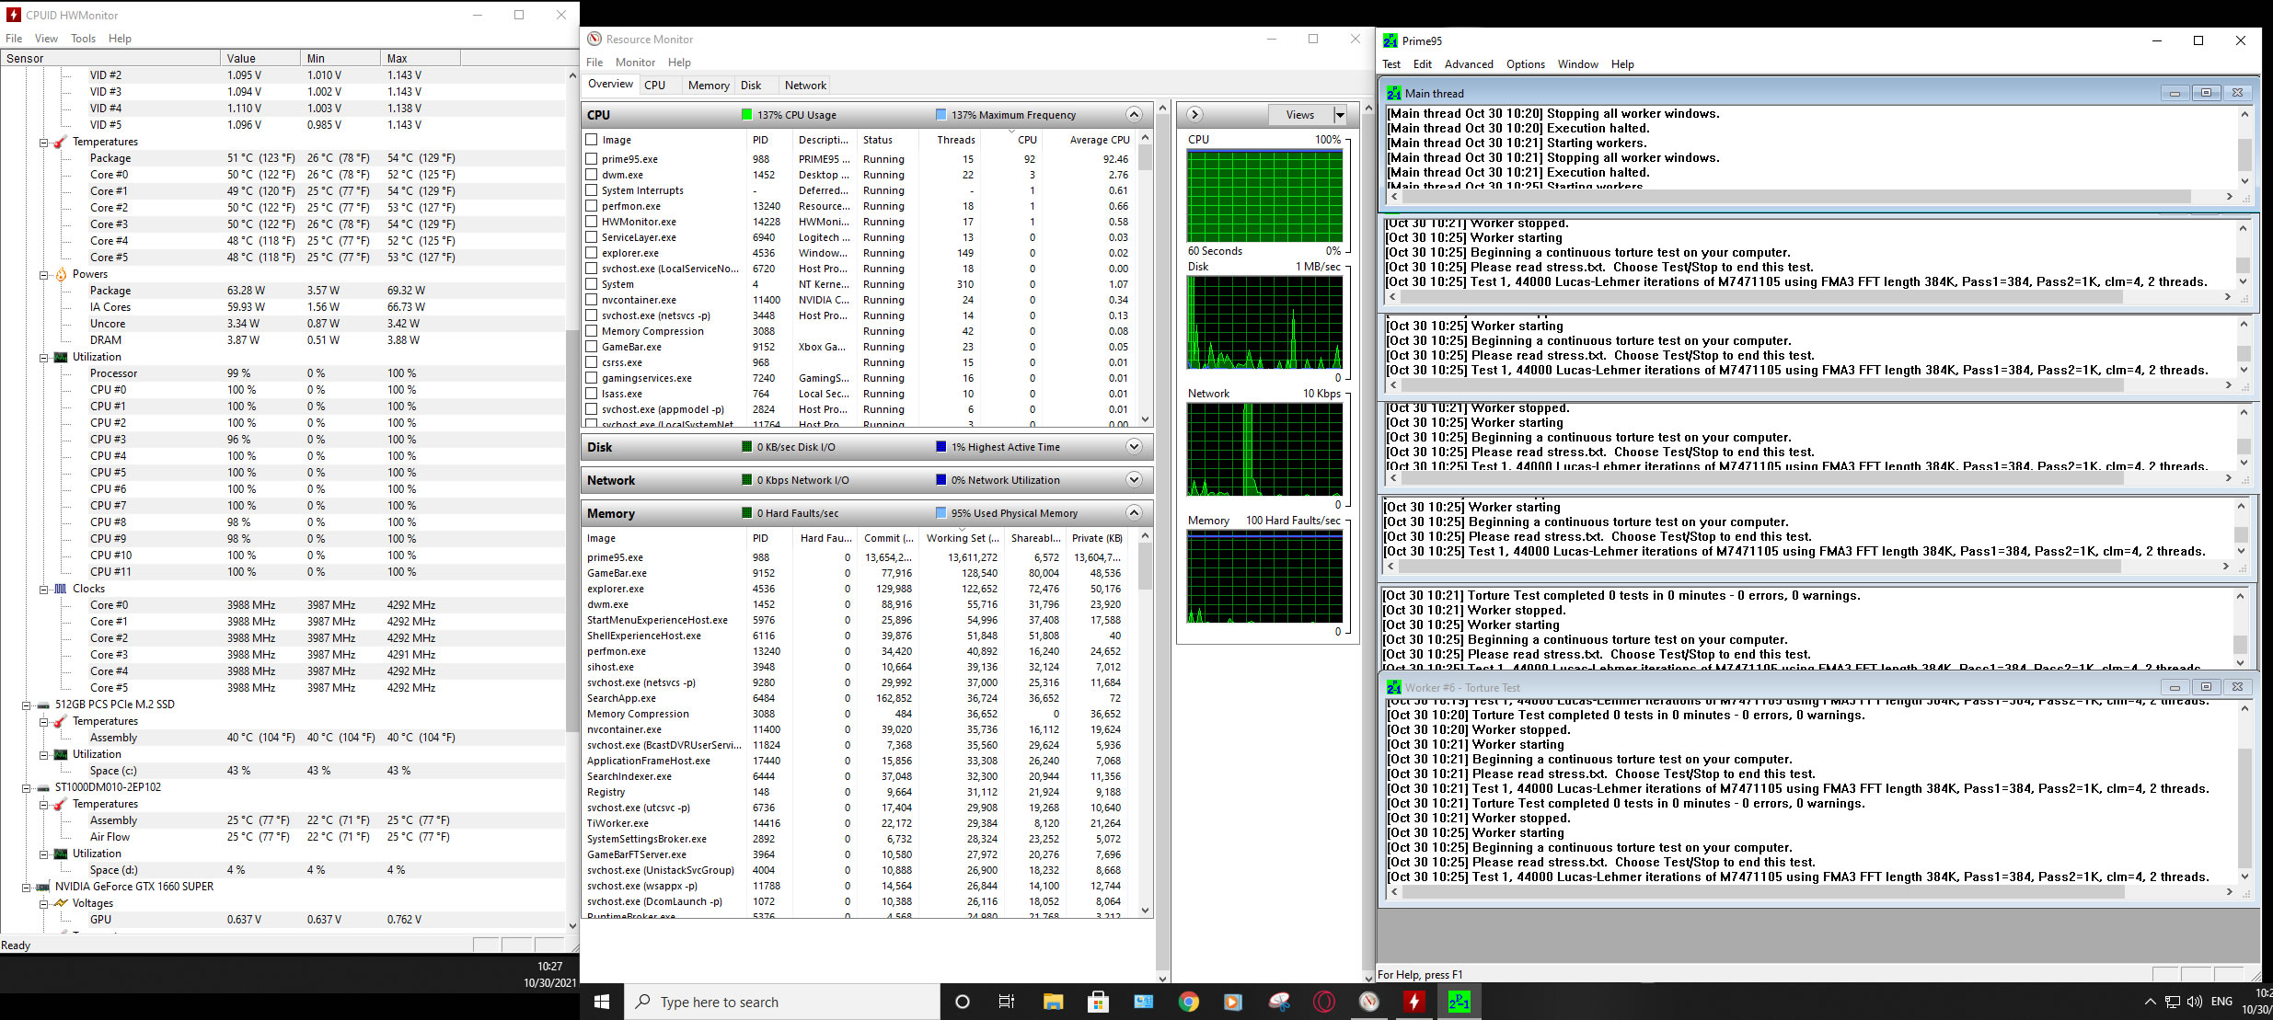Image resolution: width=2273 pixels, height=1020 pixels.
Task: Switch to HWMonitor taskbar icon
Action: tap(1414, 1002)
